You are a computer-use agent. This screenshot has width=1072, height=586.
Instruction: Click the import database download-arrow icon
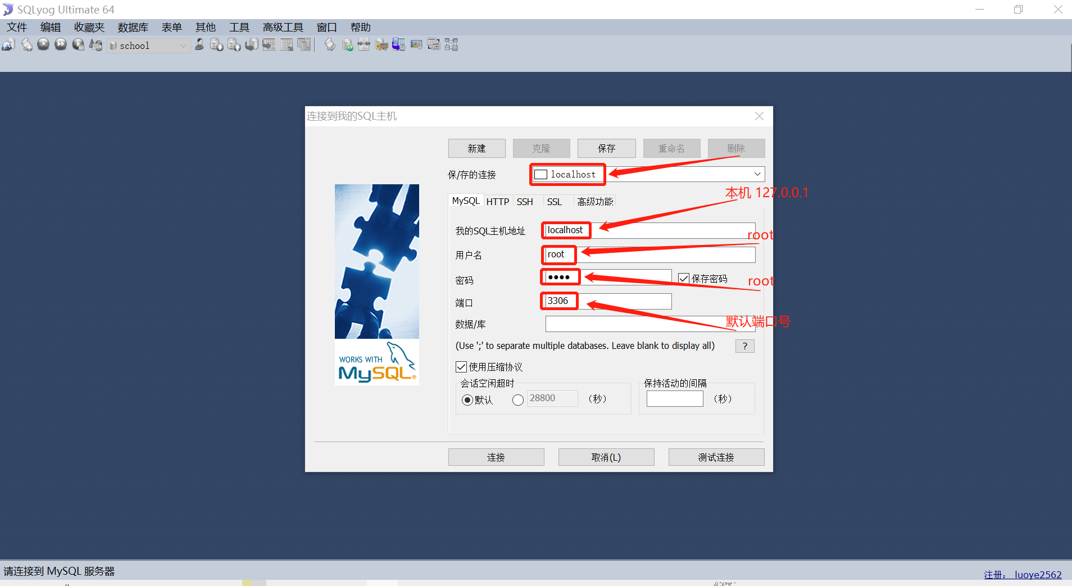pos(216,45)
